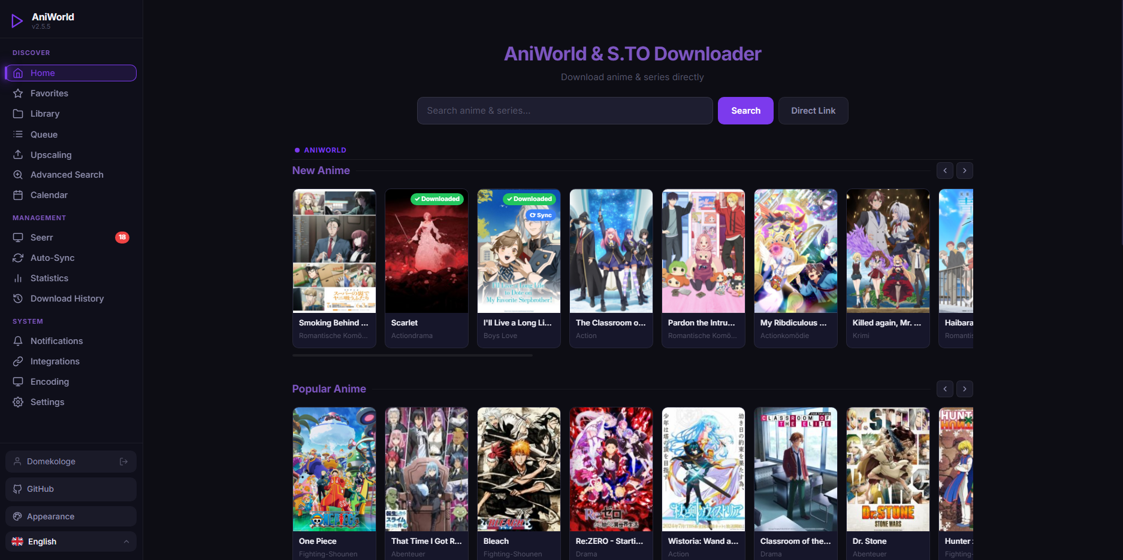
Task: Open the Scarlet anime poster
Action: point(427,251)
